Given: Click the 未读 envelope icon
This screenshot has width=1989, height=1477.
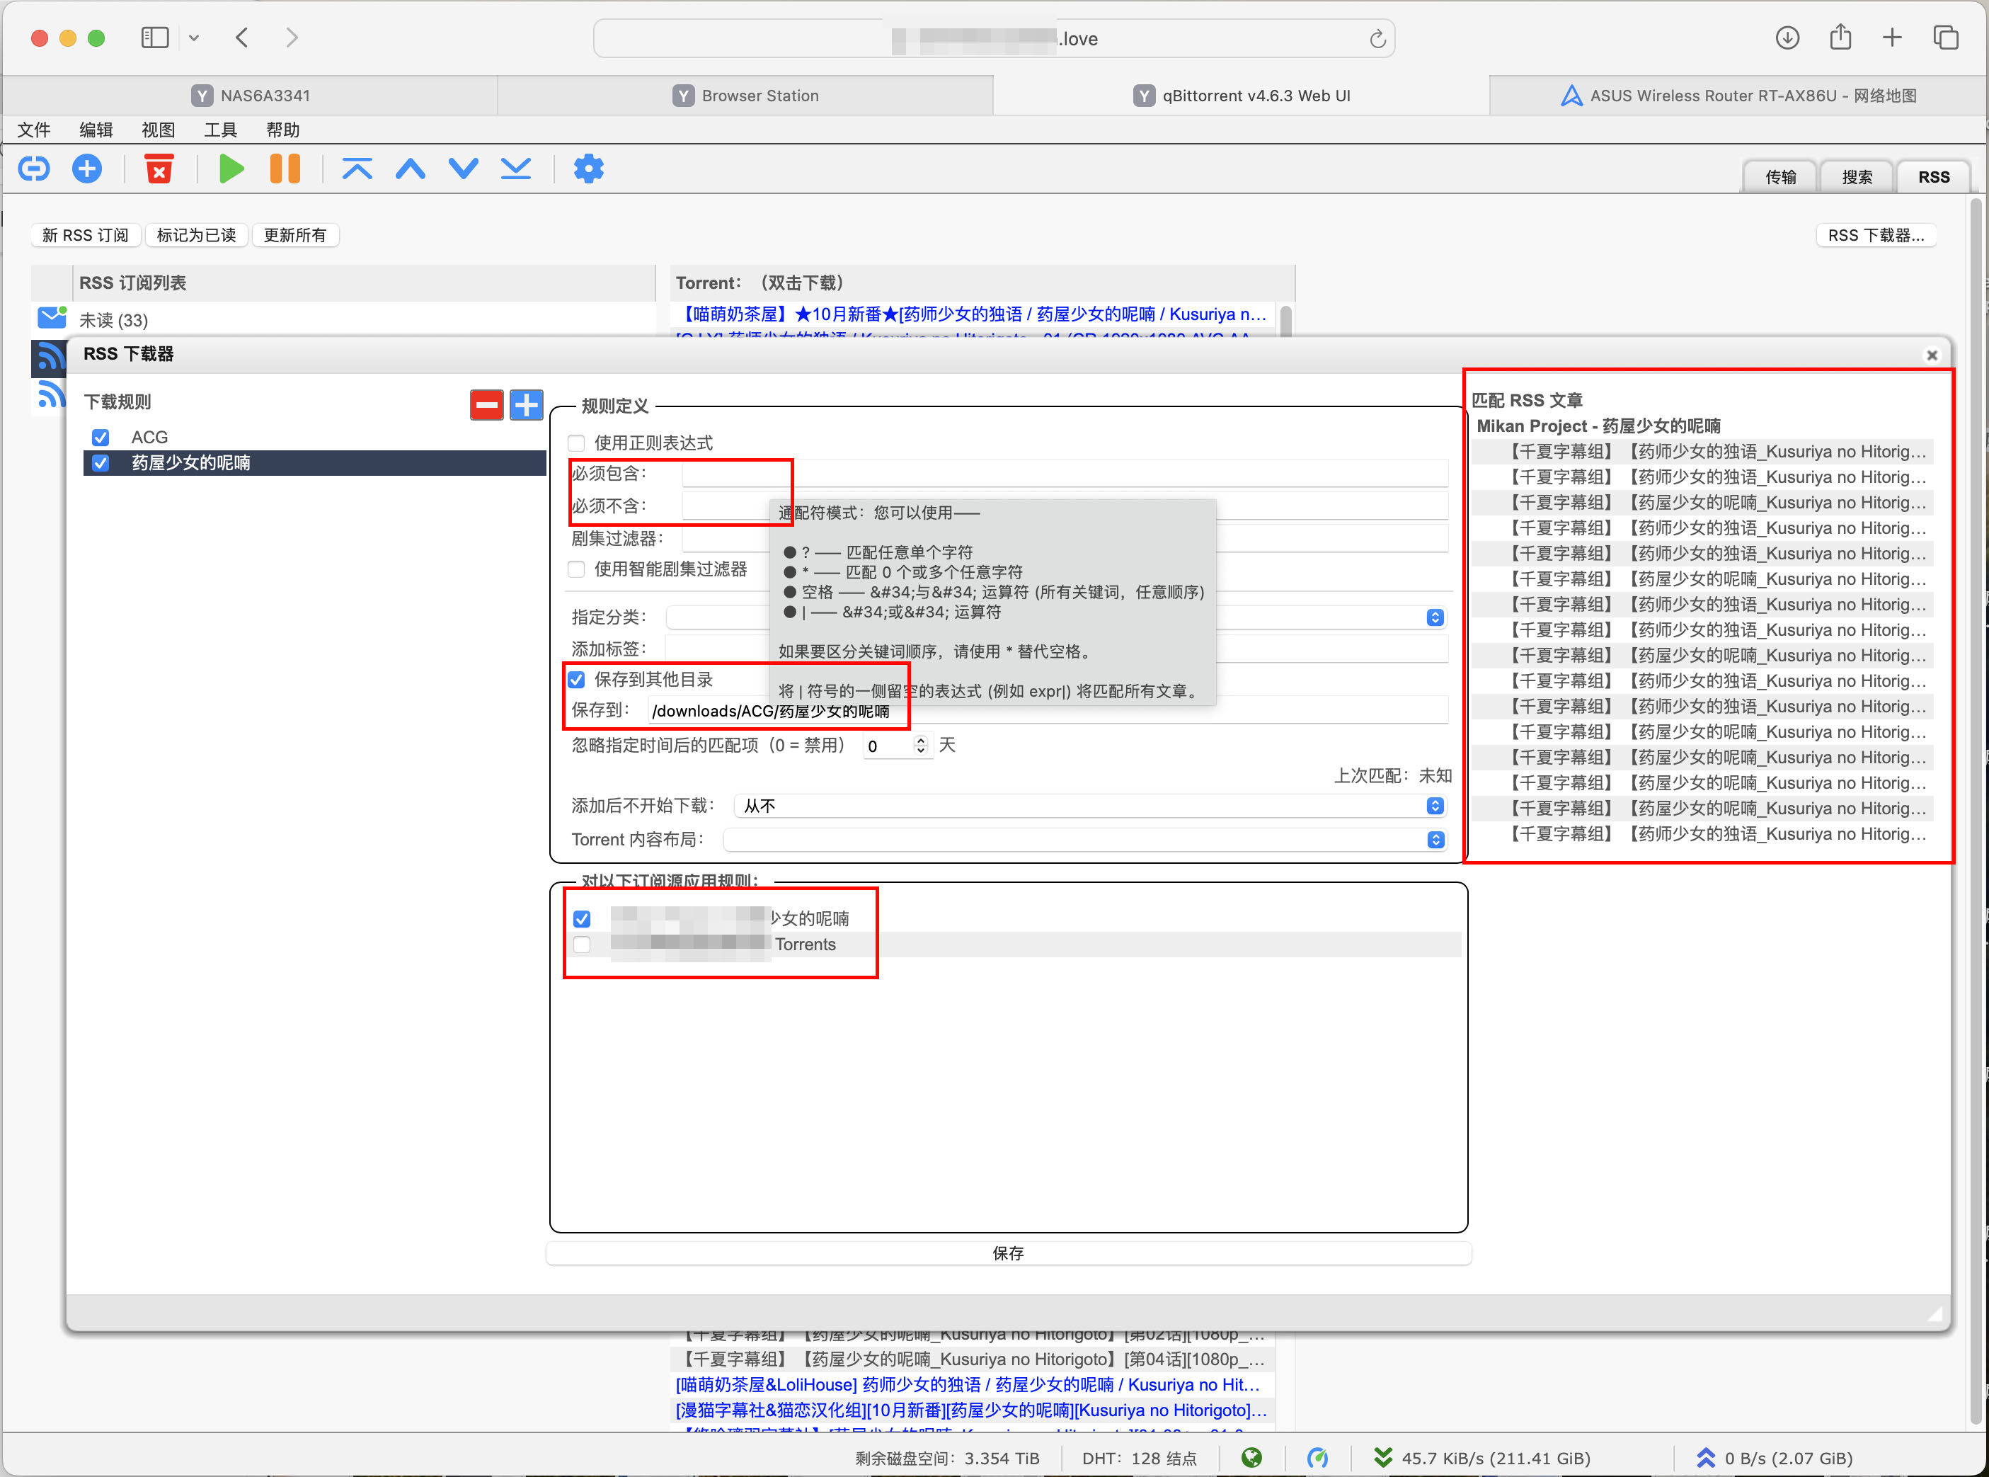Looking at the screenshot, I should coord(52,317).
